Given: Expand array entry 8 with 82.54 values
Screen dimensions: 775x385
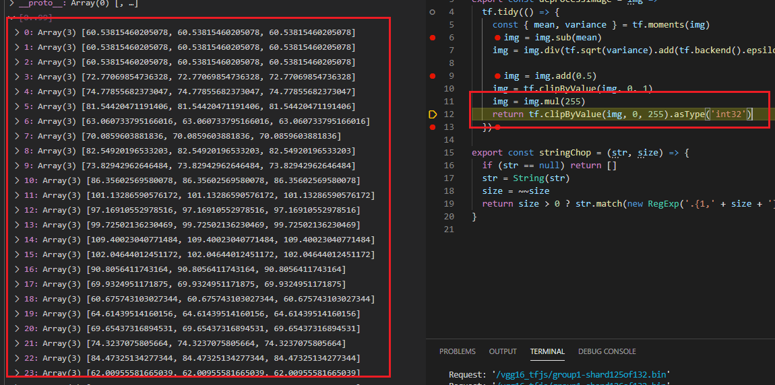Looking at the screenshot, I should point(18,151).
